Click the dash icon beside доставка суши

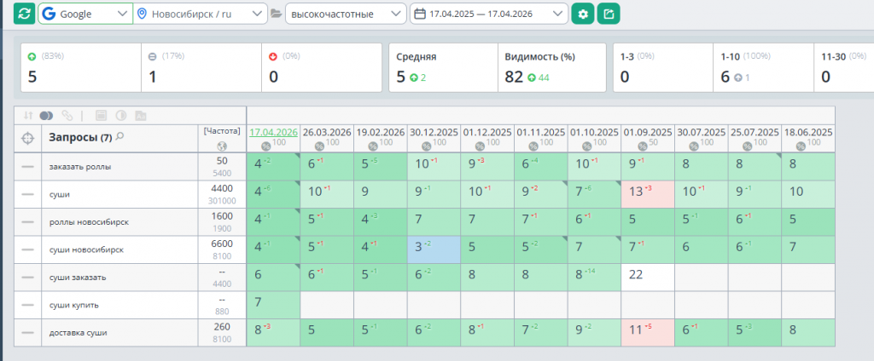(x=27, y=333)
